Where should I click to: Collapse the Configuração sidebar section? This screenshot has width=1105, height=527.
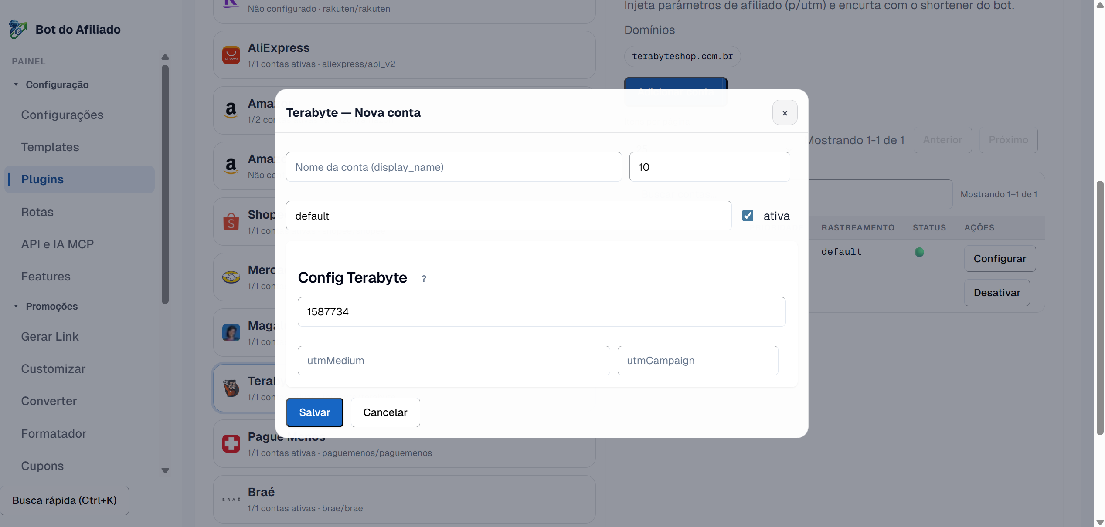pos(16,84)
